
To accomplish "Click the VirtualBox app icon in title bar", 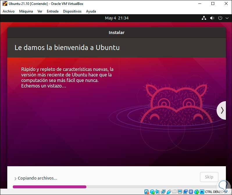I will tap(5, 3).
